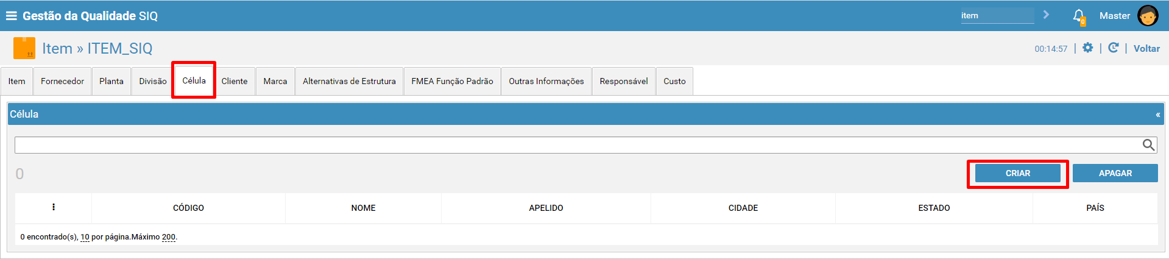Screen dimensions: 1169x259
Task: Switch to the Item tab
Action: [x=17, y=81]
